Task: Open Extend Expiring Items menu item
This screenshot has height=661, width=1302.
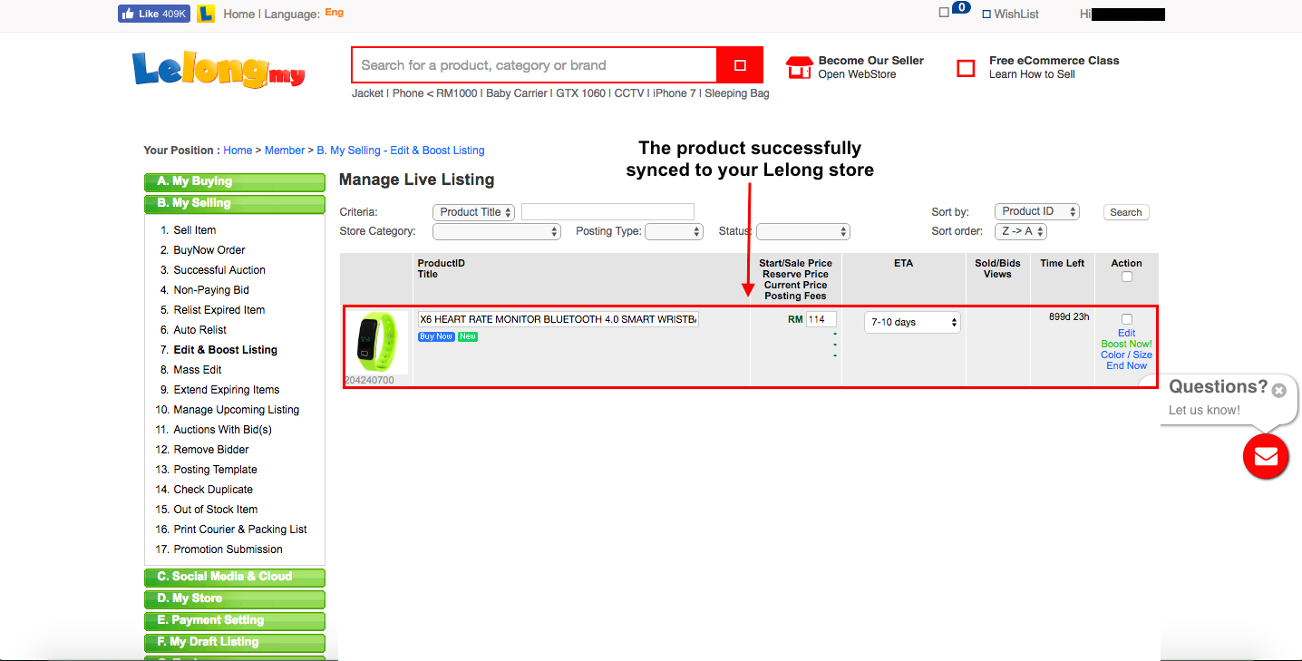Action: coord(227,390)
